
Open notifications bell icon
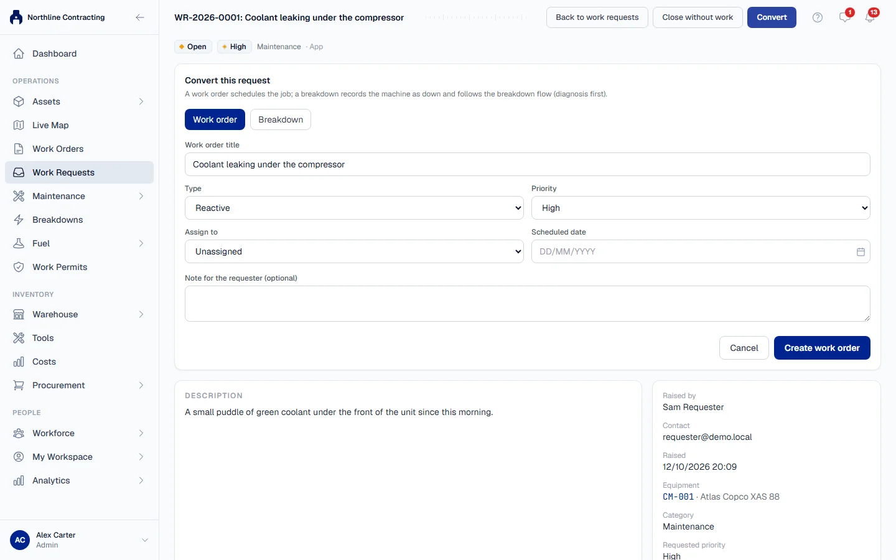click(x=870, y=17)
